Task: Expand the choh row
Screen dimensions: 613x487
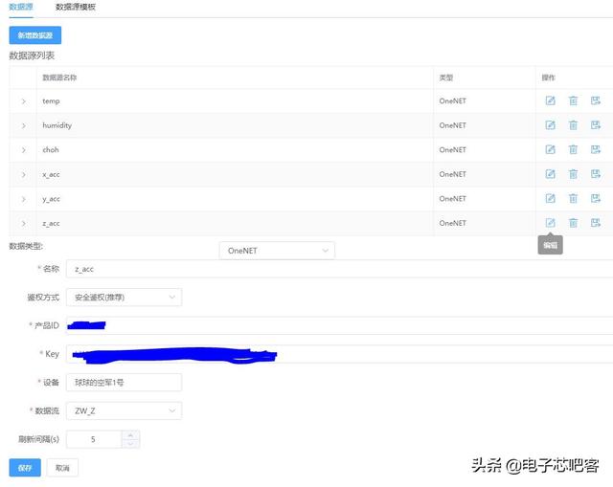Action: [x=23, y=150]
